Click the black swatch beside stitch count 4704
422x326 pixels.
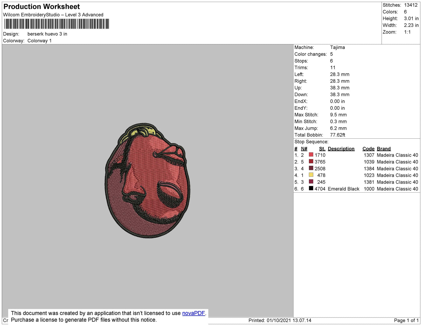tap(311, 188)
